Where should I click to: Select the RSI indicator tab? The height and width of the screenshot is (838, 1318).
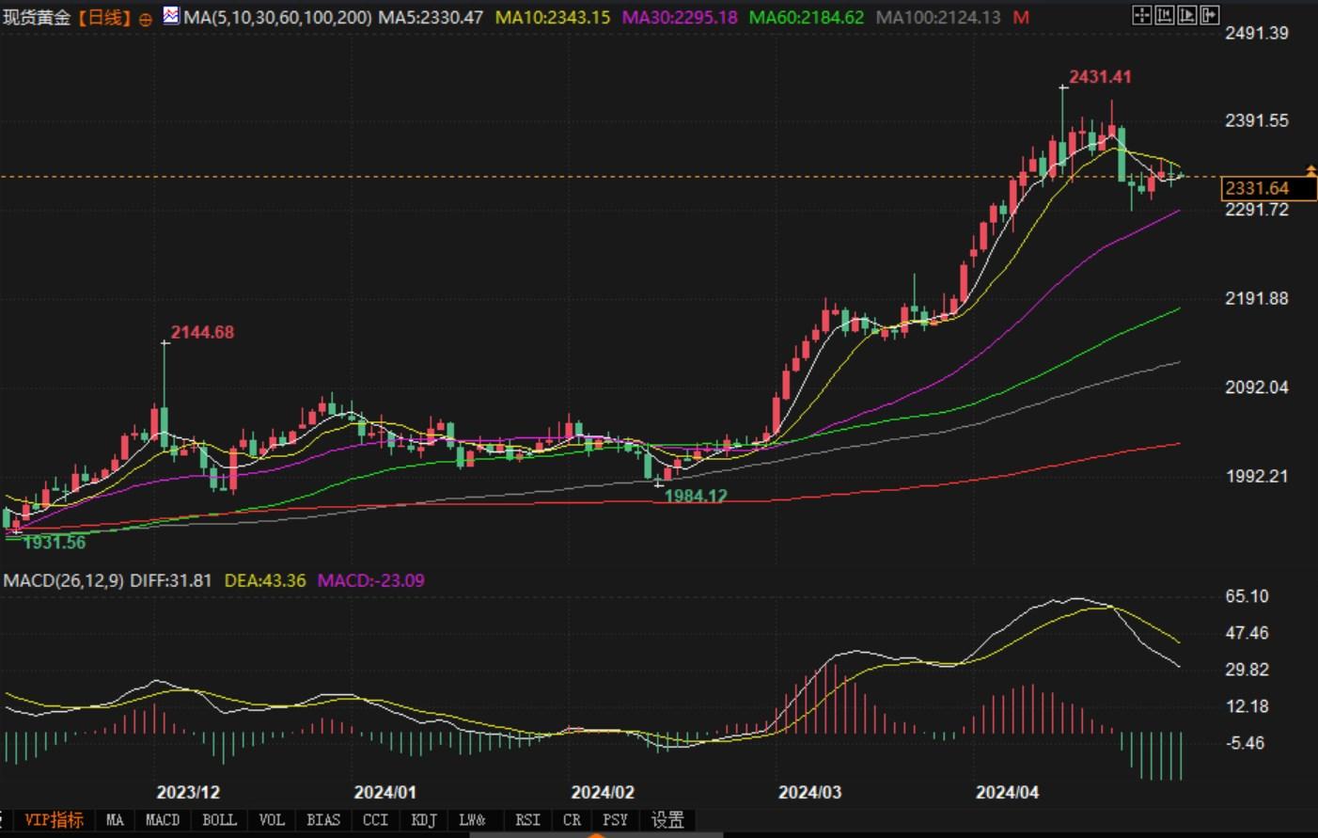pyautogui.click(x=527, y=820)
